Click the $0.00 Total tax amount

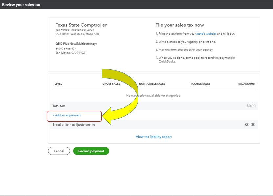pos(251,106)
